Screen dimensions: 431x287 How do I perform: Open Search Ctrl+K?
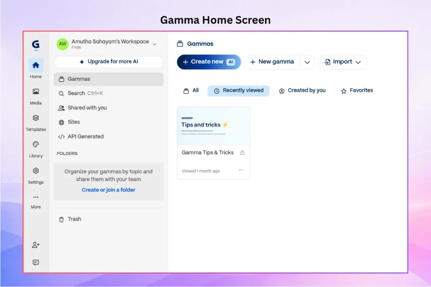[109, 93]
